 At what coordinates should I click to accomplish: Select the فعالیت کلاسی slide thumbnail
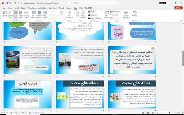click(28, 94)
